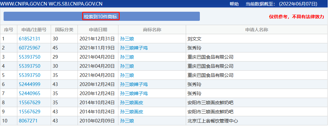Select applicant 重庆巴国食品有限公司 in row 4
Screen dimensions: 330x127
point(210,66)
